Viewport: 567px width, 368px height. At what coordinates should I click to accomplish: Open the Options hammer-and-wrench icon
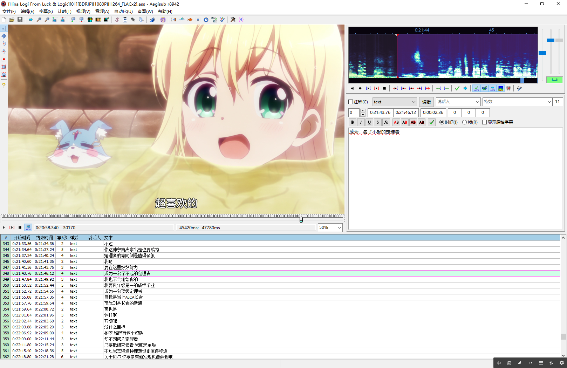click(233, 20)
